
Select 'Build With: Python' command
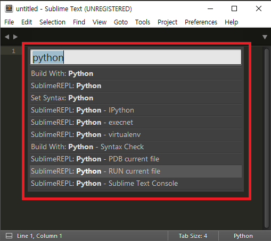[x=136, y=74]
